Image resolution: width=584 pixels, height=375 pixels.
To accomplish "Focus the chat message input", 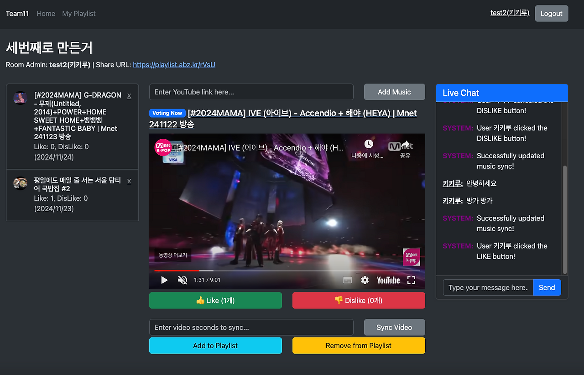I will (488, 287).
